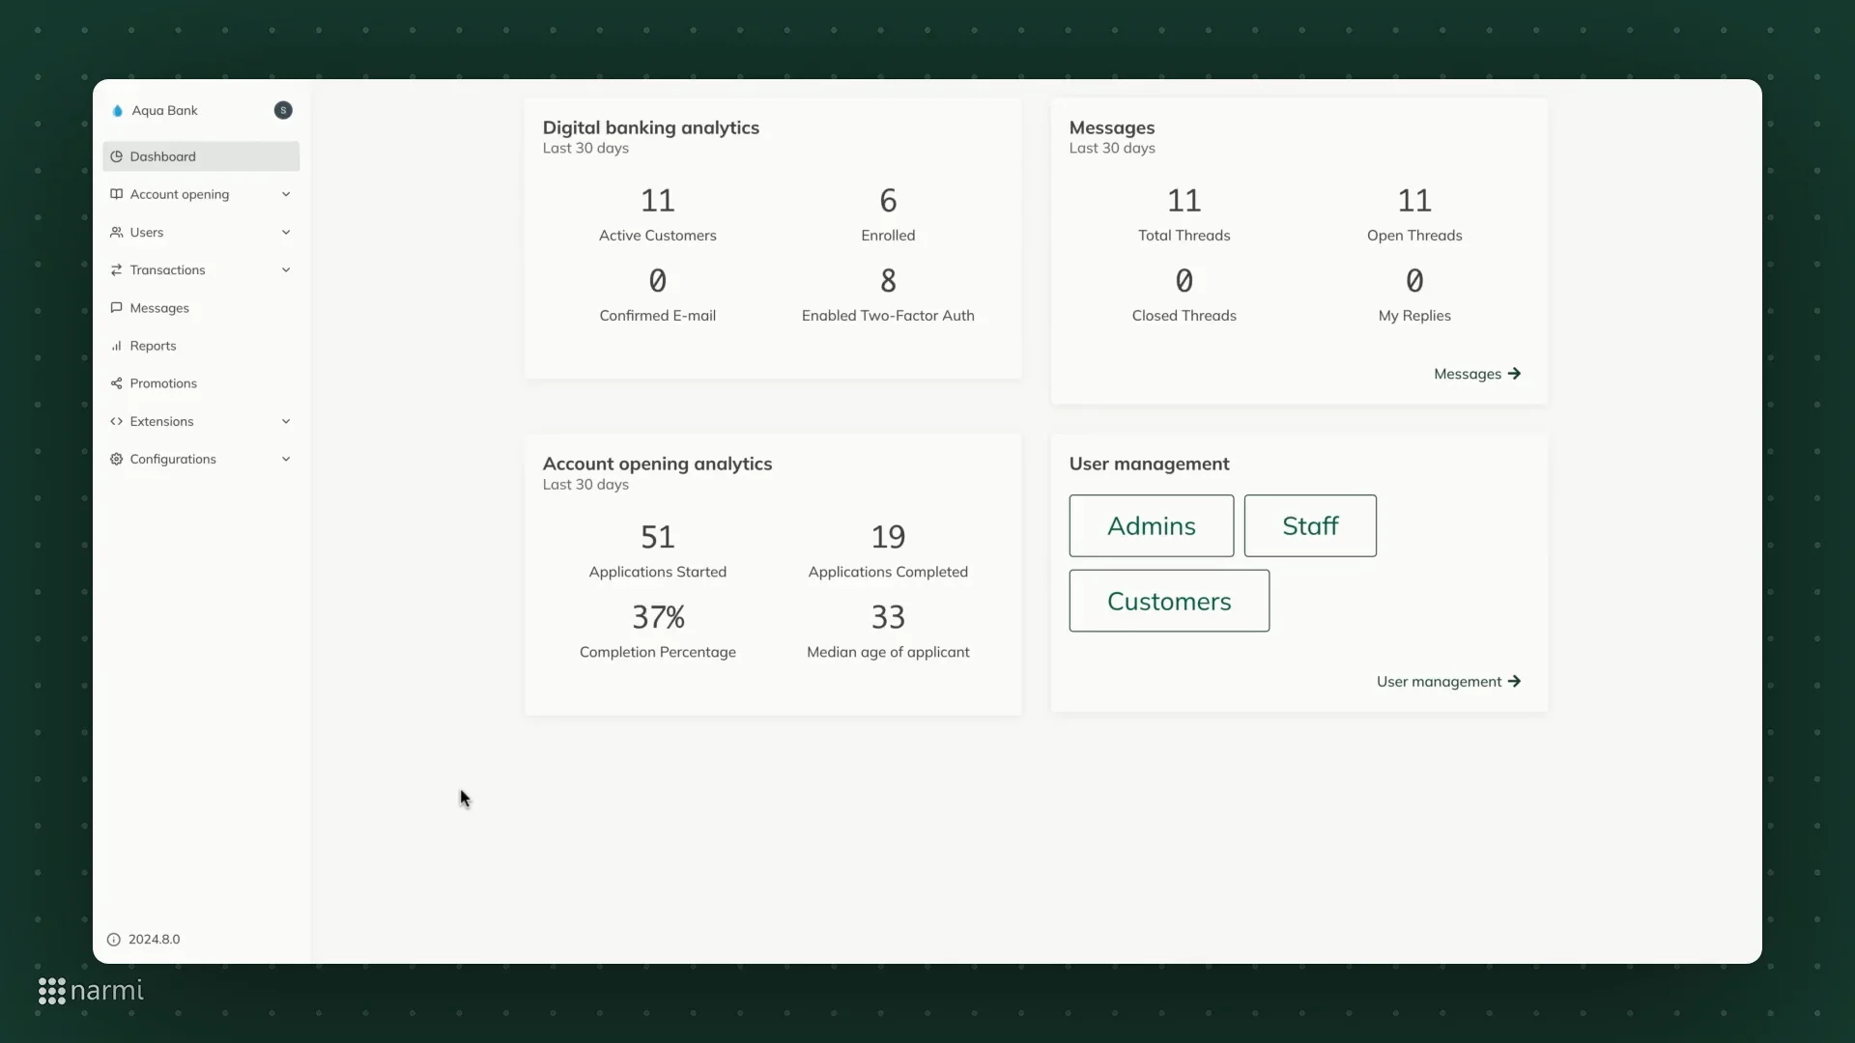Expand the Transactions submenu chevron
The height and width of the screenshot is (1043, 1855).
coord(286,270)
